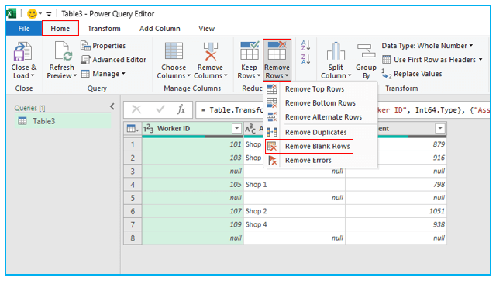Click the ABC data type icon of second column
Image resolution: width=496 pixels, height=281 pixels.
pos(250,129)
